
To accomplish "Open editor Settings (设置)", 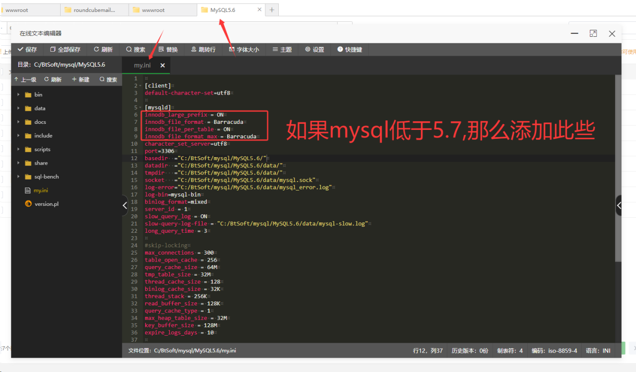I will pos(315,50).
